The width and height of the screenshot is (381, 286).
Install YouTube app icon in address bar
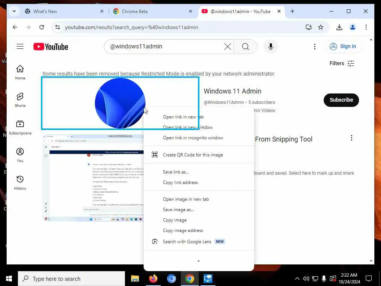(x=308, y=27)
